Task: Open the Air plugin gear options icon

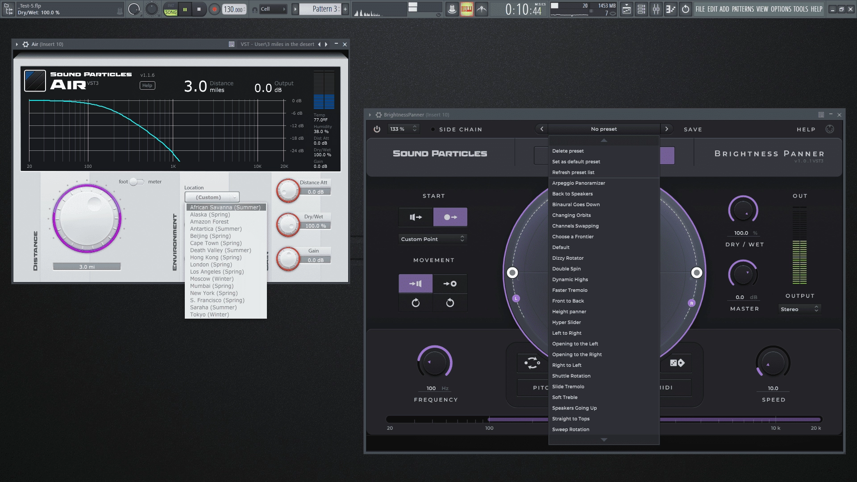Action: [x=26, y=44]
